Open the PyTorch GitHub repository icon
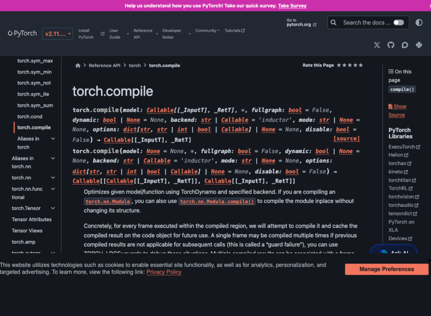Viewport: 431px width, 316px height. [391, 45]
